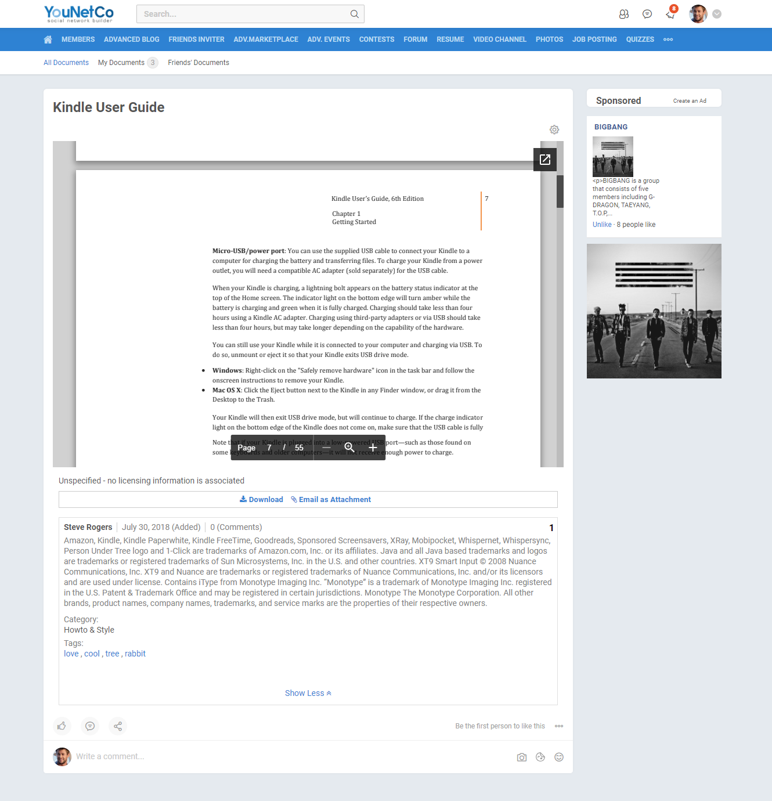The height and width of the screenshot is (801, 772).
Task: Open Resume menu item
Action: [x=450, y=39]
